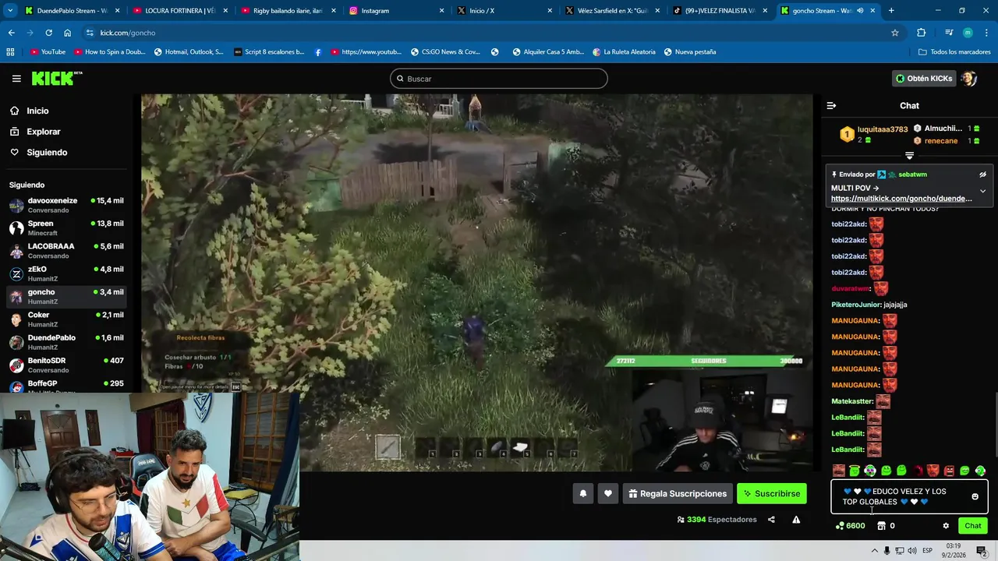View site information icon in address bar
Screen dimensions: 998x561
90,33
